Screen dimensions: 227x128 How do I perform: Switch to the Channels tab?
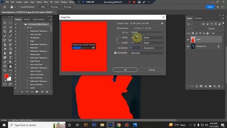tap(198, 18)
